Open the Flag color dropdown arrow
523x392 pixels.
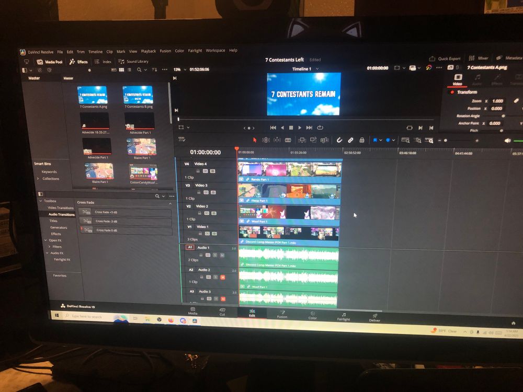coord(381,140)
